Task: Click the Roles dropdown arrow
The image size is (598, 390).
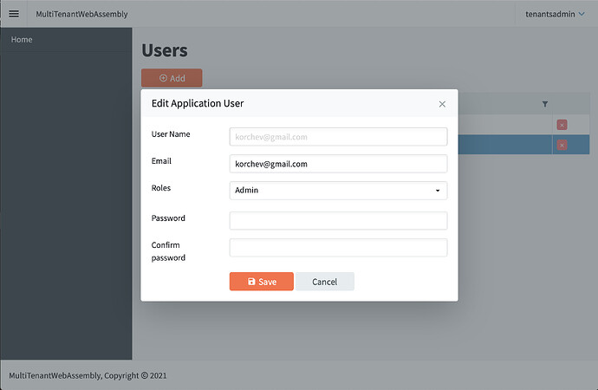Action: pos(438,191)
